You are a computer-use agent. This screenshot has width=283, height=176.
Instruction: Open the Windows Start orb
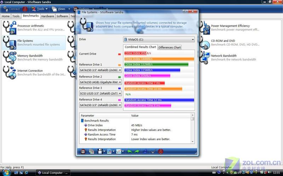pos(6,172)
